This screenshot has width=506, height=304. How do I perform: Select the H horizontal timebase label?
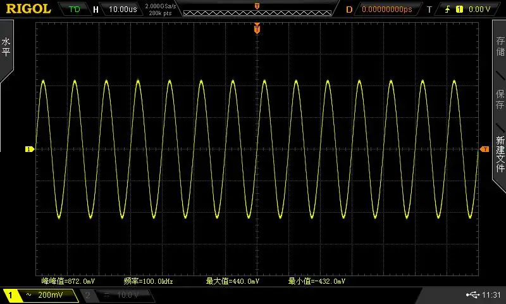(96, 9)
